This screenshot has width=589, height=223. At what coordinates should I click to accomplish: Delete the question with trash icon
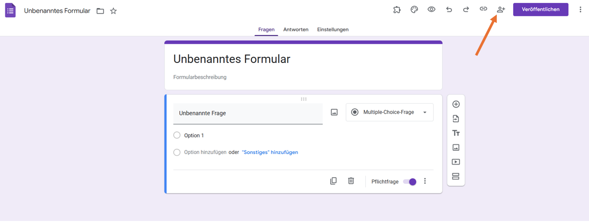pos(351,181)
